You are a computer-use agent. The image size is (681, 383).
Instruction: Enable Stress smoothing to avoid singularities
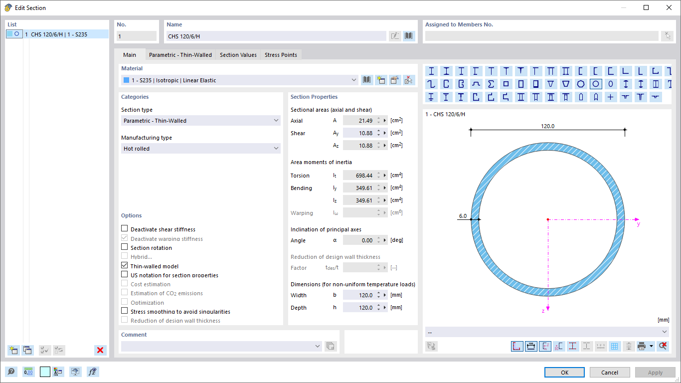click(125, 311)
